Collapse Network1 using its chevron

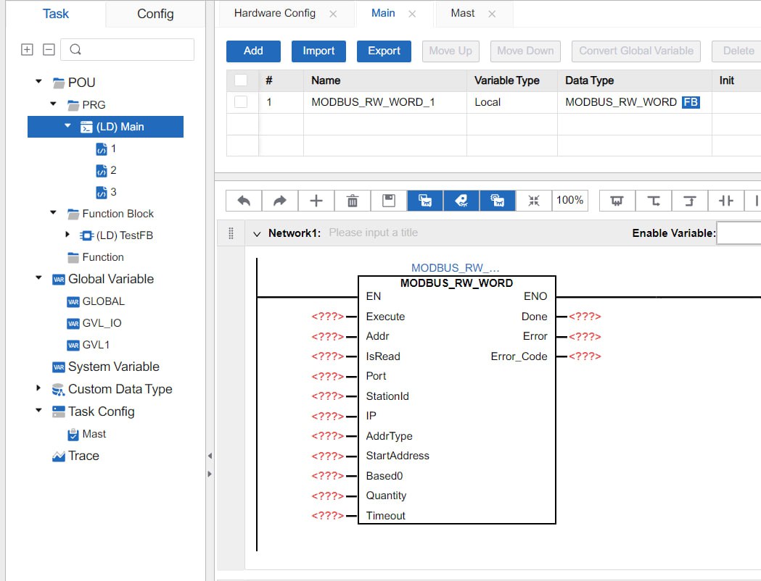257,233
